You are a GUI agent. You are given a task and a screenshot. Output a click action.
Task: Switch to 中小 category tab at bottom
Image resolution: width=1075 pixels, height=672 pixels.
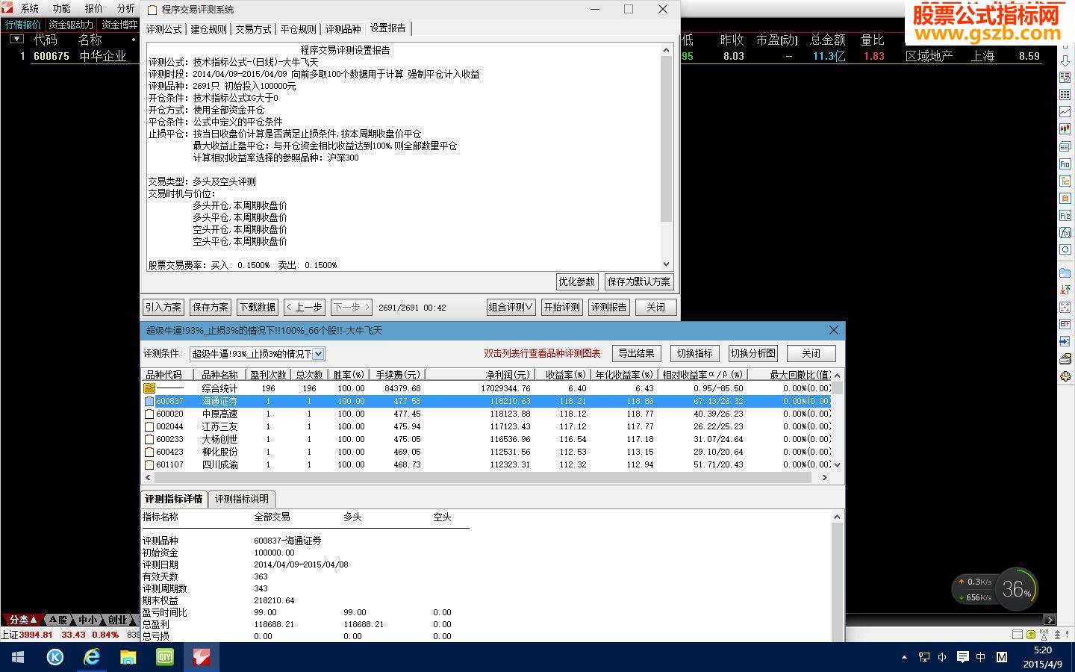(x=88, y=620)
